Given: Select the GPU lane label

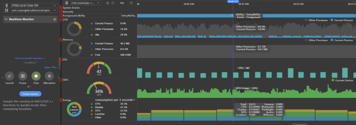Looking at the screenshot, I should pyautogui.click(x=65, y=80).
